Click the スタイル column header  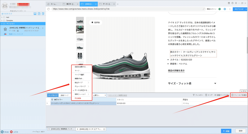(149, 100)
